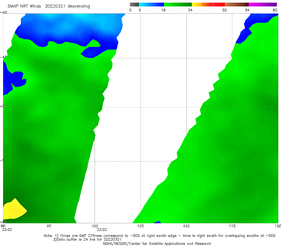Click the word 'descending' in the title
The width and height of the screenshot is (281, 246).
[x=79, y=6]
